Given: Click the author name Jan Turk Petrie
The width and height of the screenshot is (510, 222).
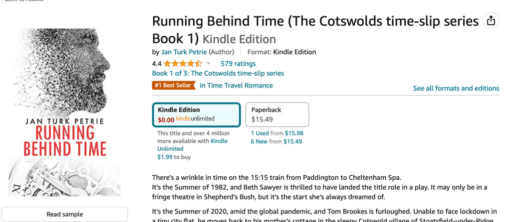Looking at the screenshot, I should tap(184, 52).
